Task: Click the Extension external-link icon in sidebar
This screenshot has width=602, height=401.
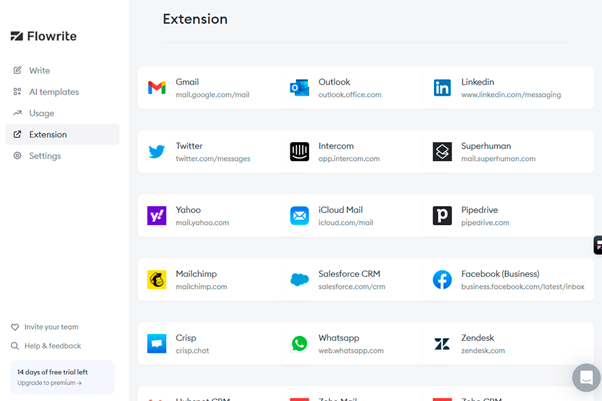Action: tap(18, 134)
